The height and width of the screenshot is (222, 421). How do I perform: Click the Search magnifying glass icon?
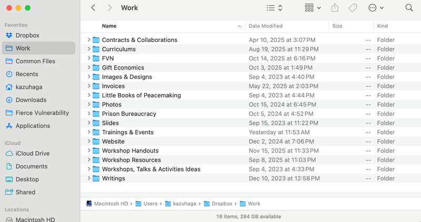click(409, 8)
